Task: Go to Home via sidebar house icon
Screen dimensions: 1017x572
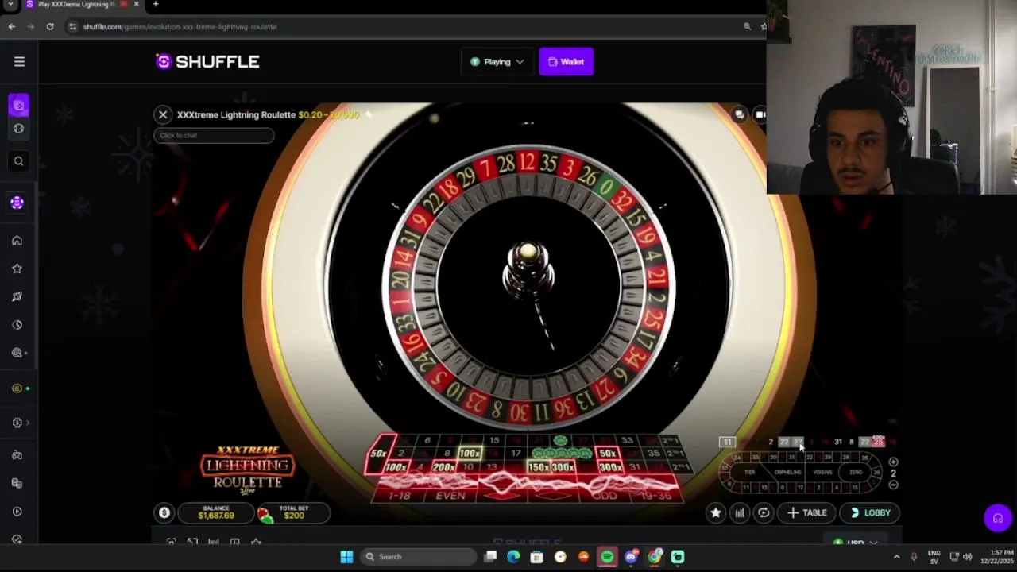Action: pyautogui.click(x=17, y=240)
